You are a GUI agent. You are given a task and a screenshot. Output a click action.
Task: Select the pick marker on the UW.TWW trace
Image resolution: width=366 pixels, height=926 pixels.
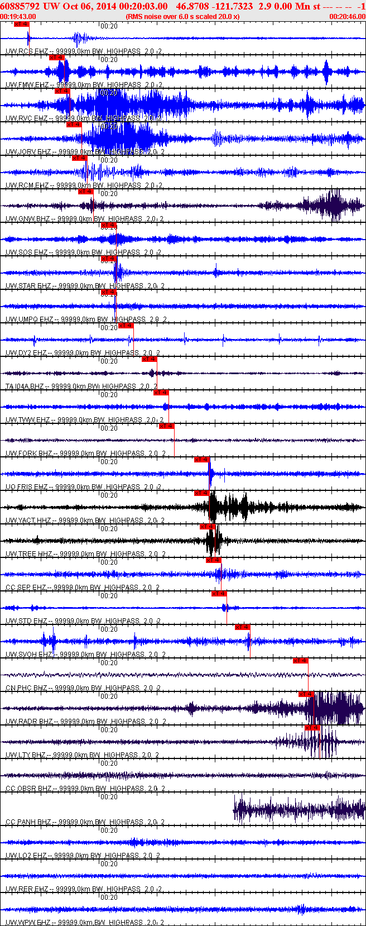pos(161,393)
